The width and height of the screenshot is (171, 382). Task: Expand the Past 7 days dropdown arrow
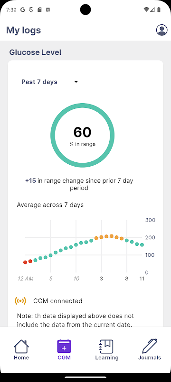tap(76, 82)
